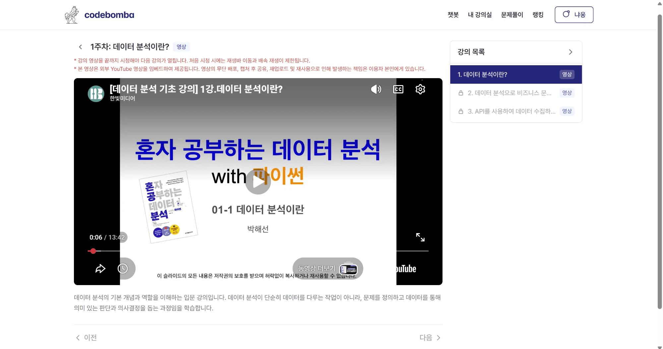Viewport: 663px width, 349px height.
Task: Click the 1주차: 데이터 분석이란? title
Action: [x=130, y=47]
